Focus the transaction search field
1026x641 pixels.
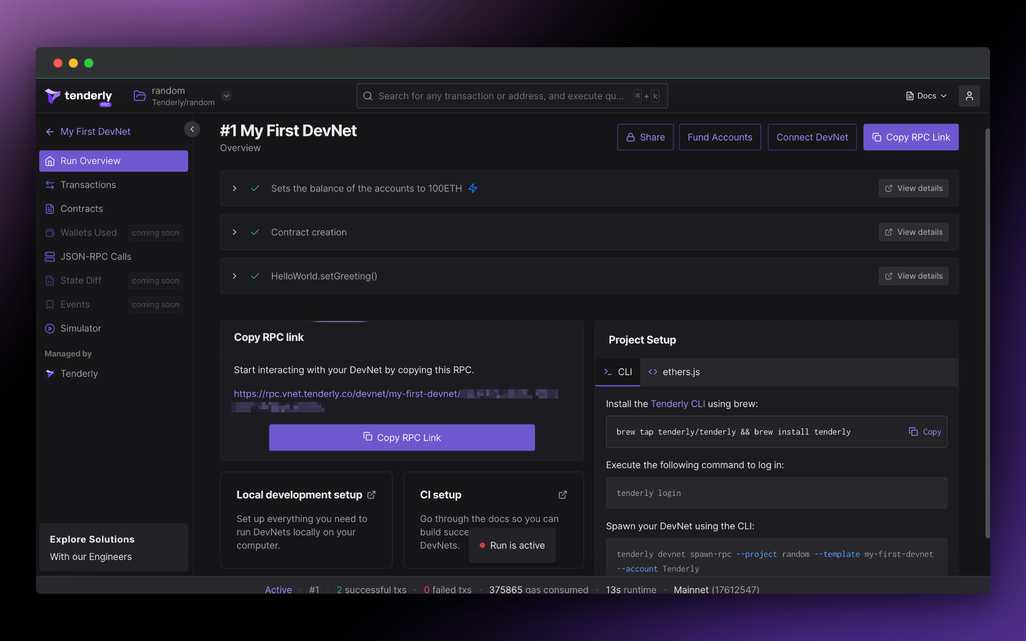(x=500, y=96)
